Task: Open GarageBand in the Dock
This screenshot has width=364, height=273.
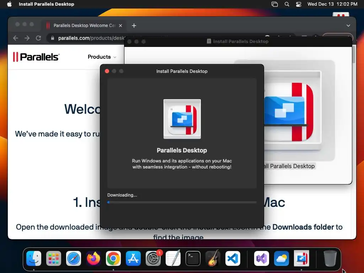Action: (213, 258)
